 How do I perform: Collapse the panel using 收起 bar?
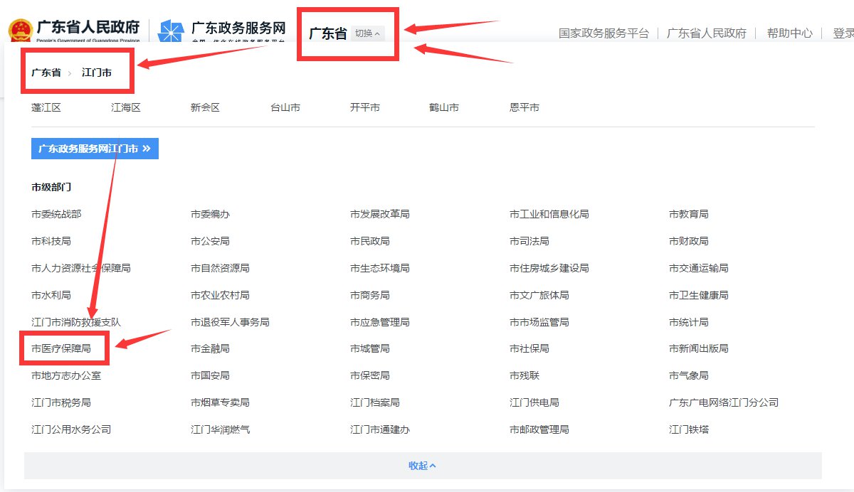[422, 466]
